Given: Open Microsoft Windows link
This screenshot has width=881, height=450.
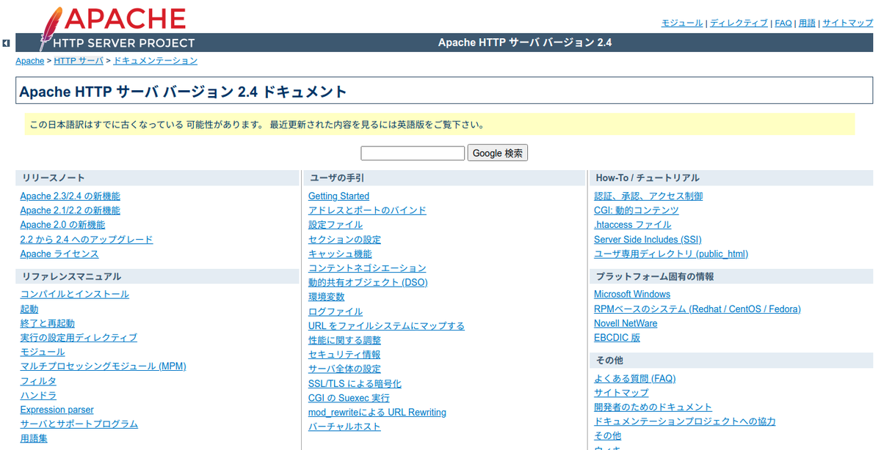Looking at the screenshot, I should 632,295.
